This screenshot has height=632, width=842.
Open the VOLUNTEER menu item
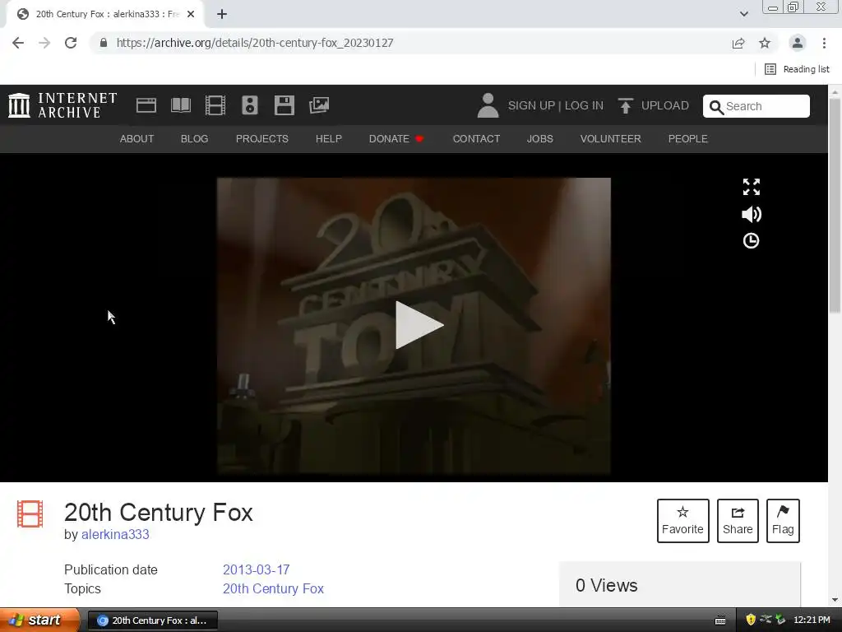(x=611, y=138)
